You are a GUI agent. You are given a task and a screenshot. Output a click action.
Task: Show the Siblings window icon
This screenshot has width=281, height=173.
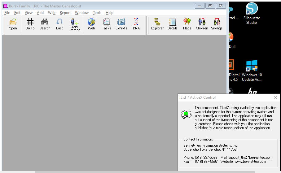pos(217,24)
